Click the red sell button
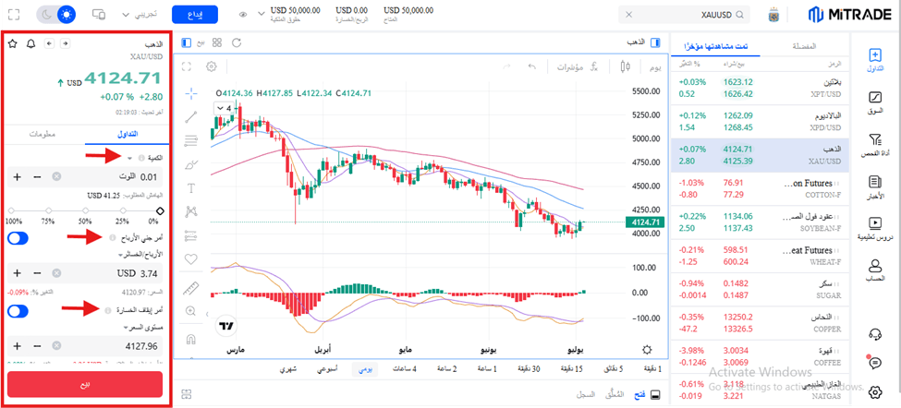Viewport: 901px width, 408px height. (x=85, y=384)
